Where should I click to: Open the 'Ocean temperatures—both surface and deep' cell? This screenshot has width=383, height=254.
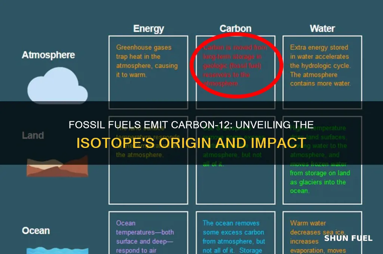pos(148,233)
